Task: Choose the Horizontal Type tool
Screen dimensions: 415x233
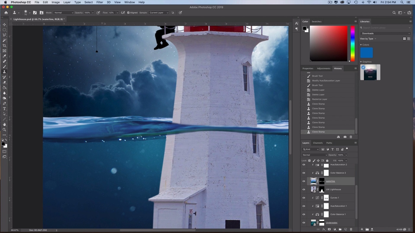Action: pyautogui.click(x=5, y=109)
